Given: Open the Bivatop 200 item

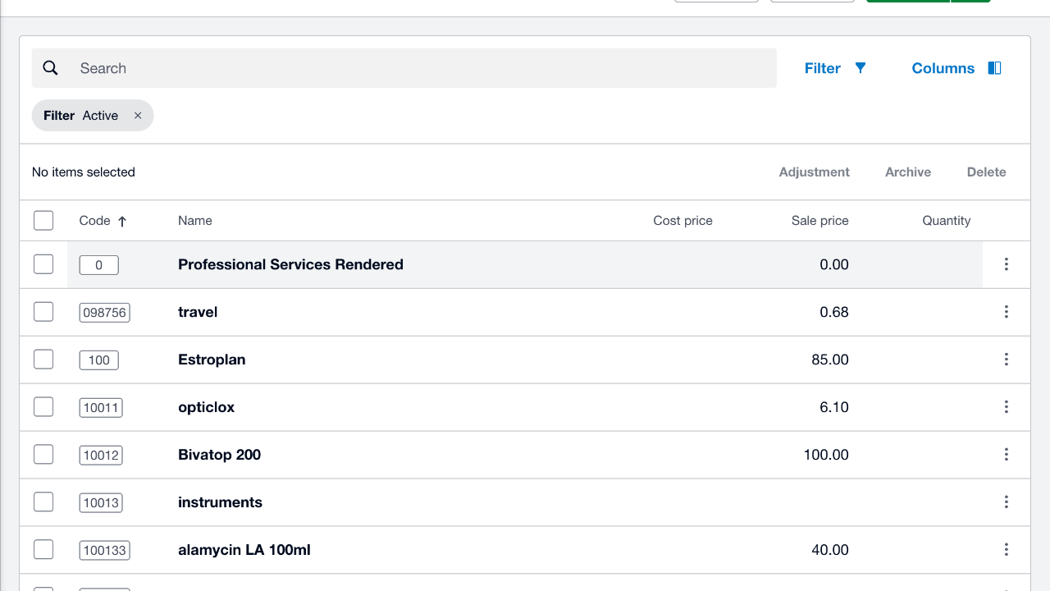Looking at the screenshot, I should coord(220,455).
